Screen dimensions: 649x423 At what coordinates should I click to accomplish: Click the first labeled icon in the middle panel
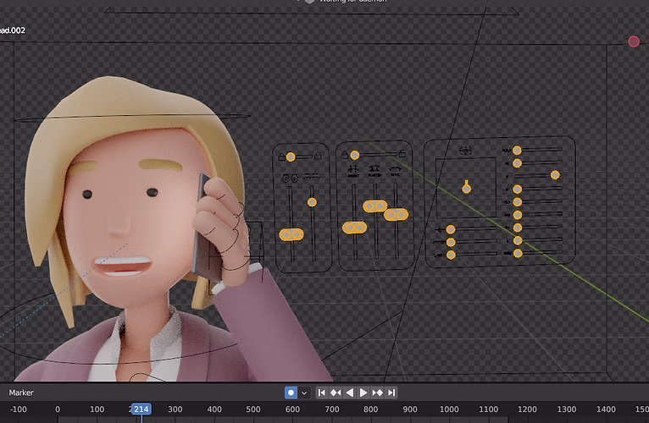(353, 171)
